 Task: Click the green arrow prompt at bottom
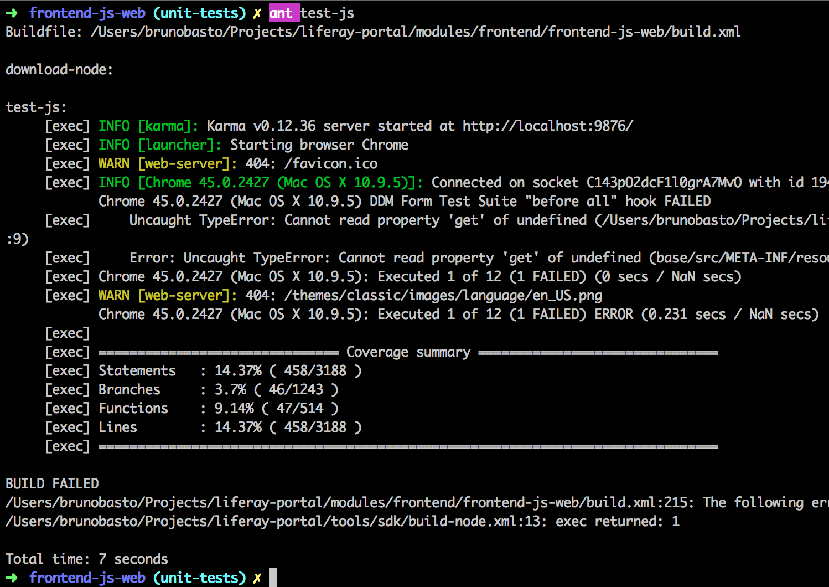(12, 578)
